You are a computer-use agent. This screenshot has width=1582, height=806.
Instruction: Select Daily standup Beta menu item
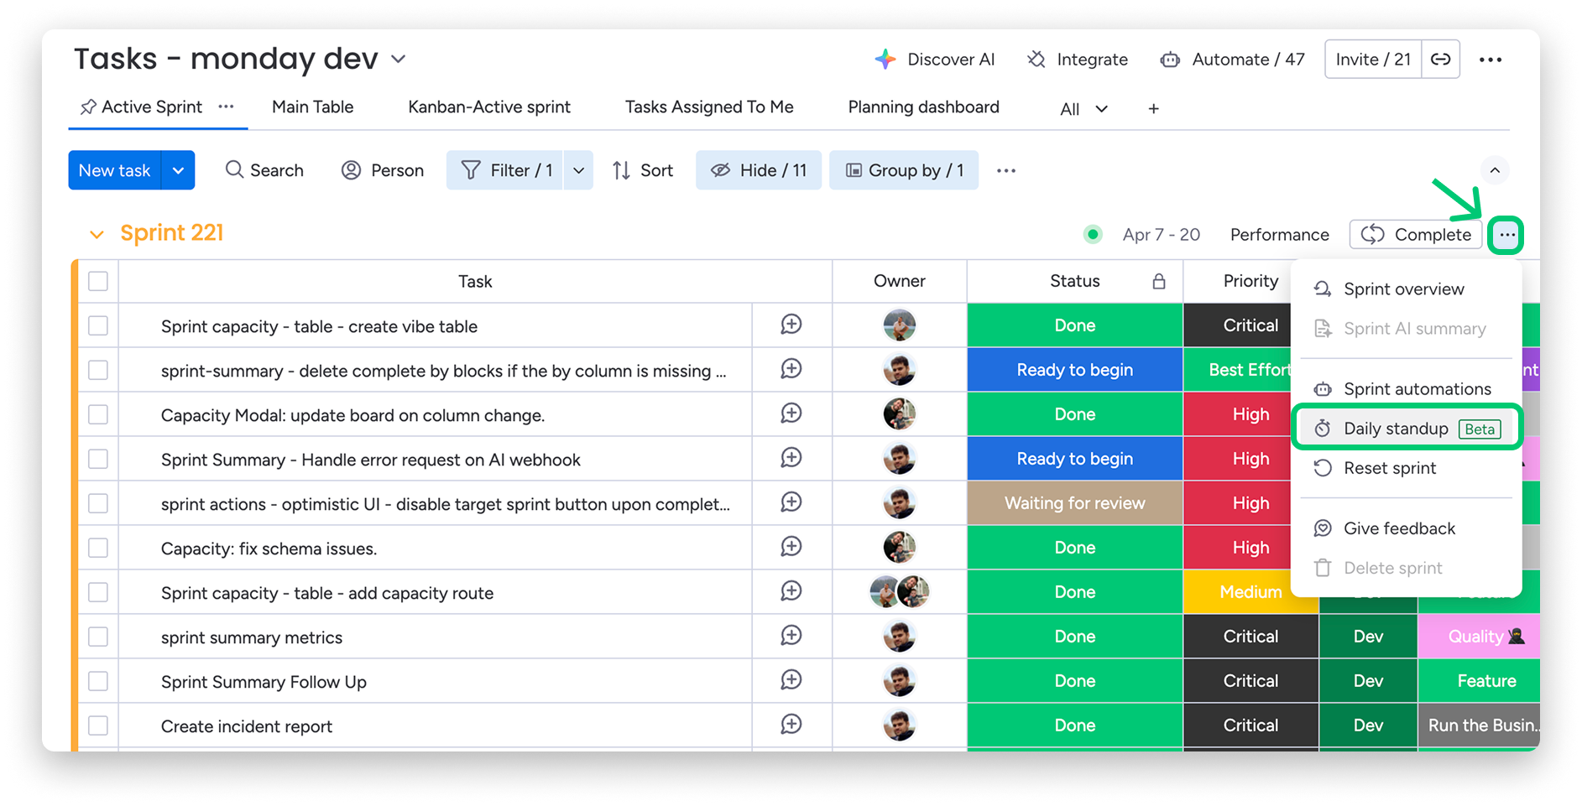(1407, 429)
